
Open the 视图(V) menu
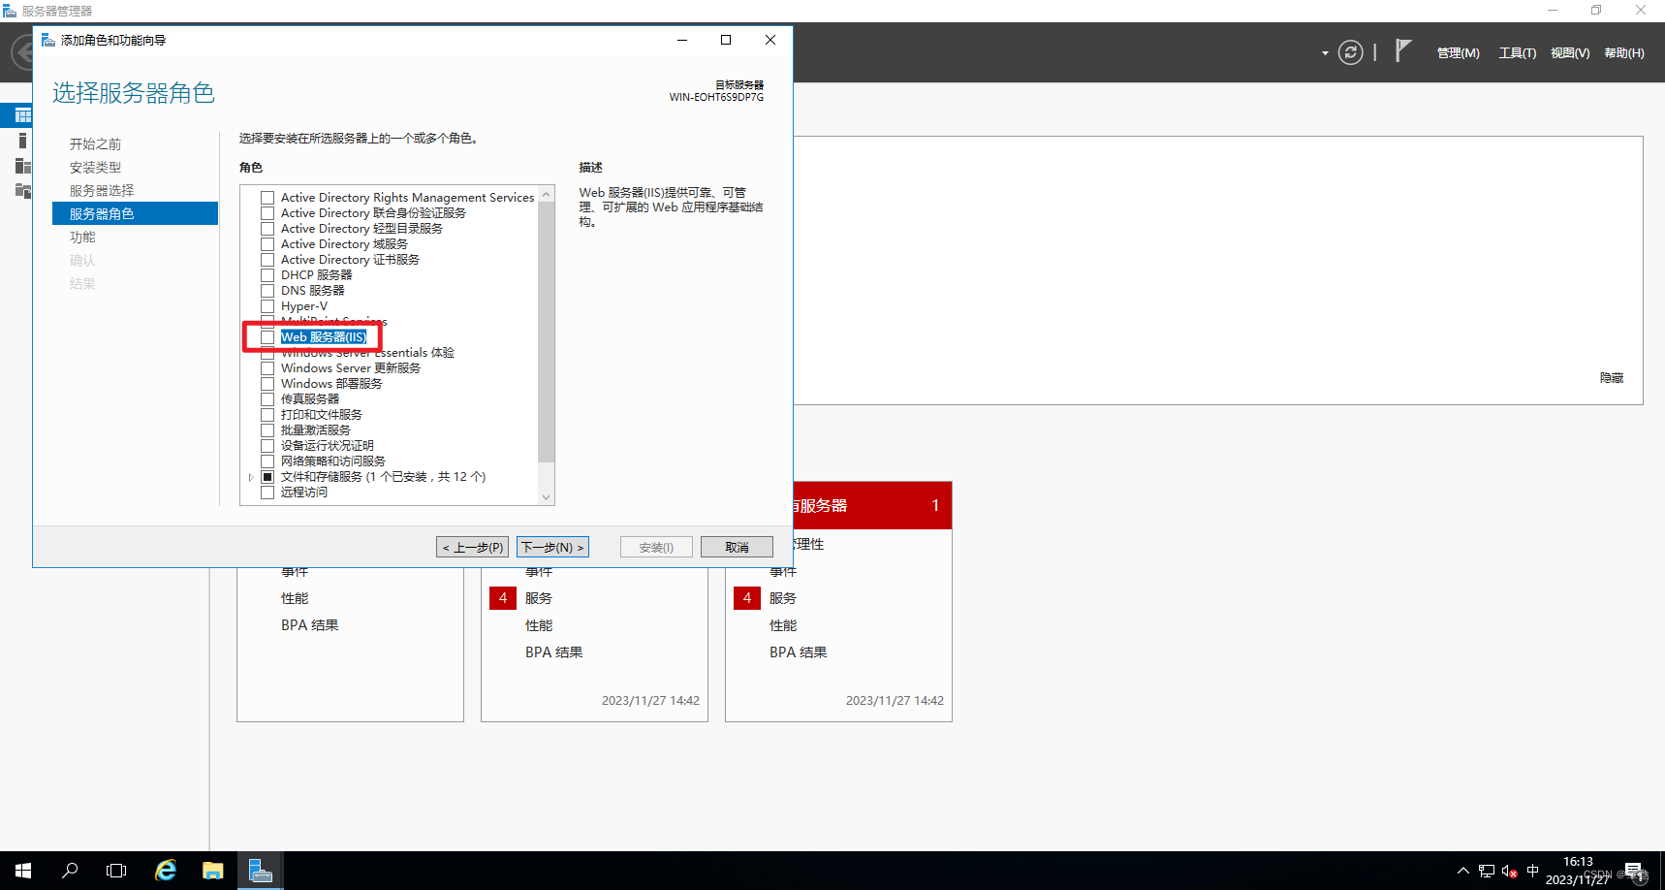click(x=1570, y=53)
